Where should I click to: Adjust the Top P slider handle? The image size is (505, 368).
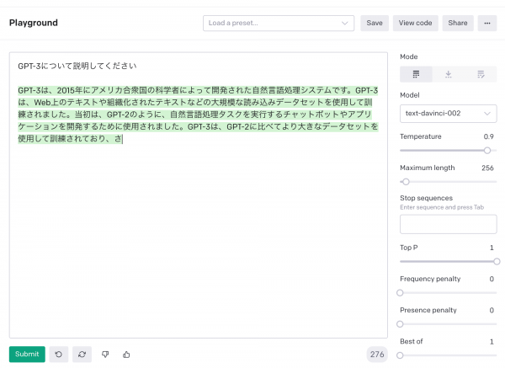[x=497, y=261]
